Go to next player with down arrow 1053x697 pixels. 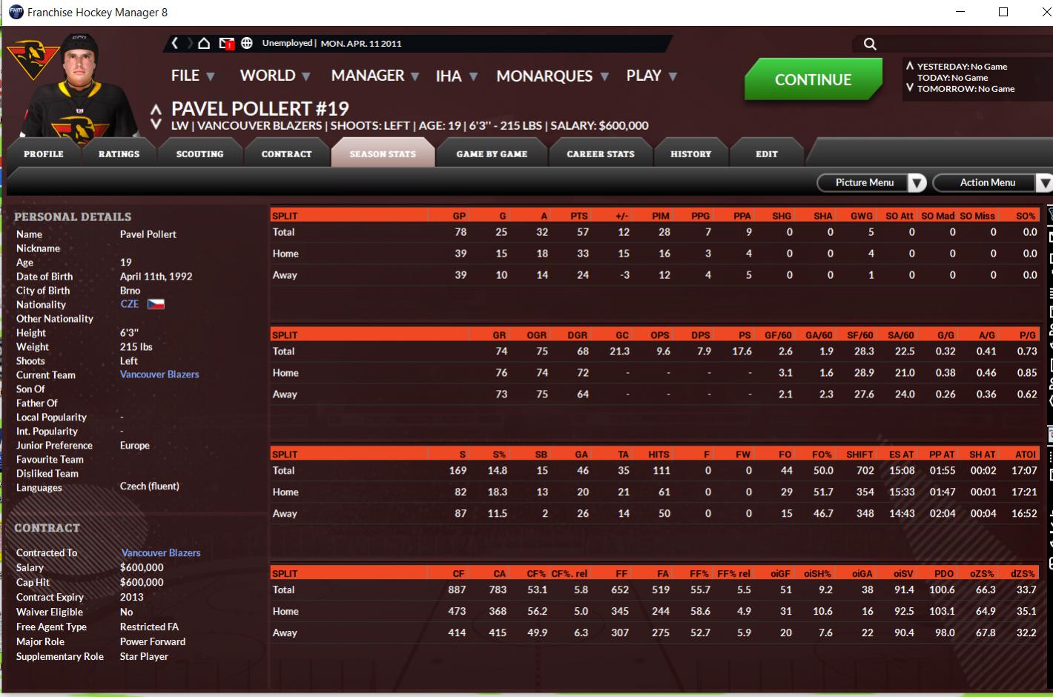pos(156,125)
